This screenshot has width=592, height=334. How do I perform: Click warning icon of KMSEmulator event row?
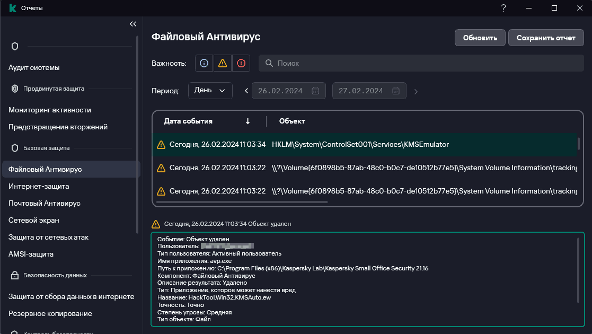tap(161, 144)
